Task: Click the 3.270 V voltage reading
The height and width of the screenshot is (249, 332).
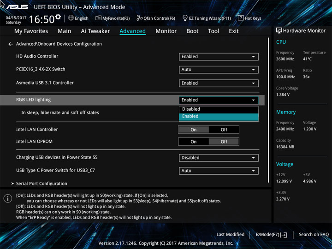Action: click(x=283, y=199)
